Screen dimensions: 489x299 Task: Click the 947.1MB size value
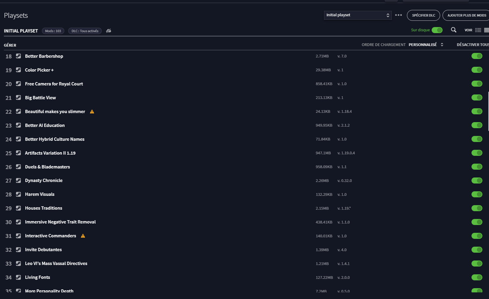tap(323, 153)
